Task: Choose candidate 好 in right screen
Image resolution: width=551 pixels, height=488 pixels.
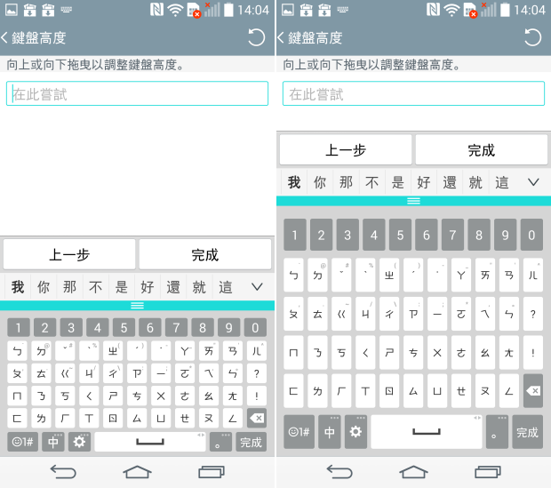Action: click(424, 182)
